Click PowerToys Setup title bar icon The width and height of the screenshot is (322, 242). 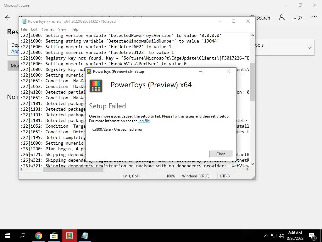tap(89, 72)
